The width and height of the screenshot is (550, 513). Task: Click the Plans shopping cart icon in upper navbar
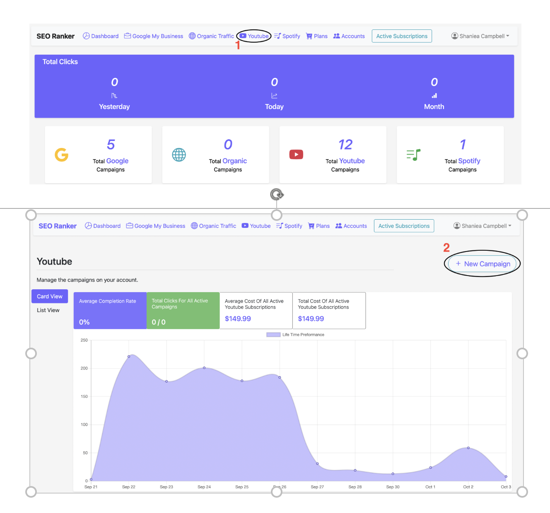point(309,36)
